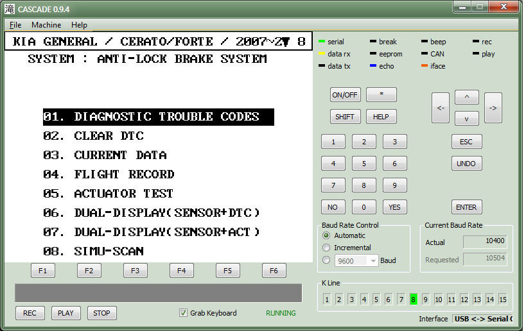
Task: Select 05. ACTUATOR TEST
Action: point(108,194)
